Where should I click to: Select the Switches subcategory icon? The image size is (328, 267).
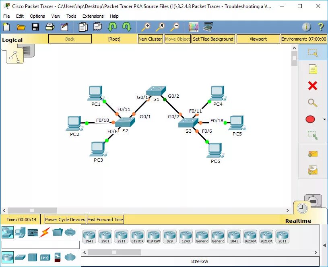point(20,257)
